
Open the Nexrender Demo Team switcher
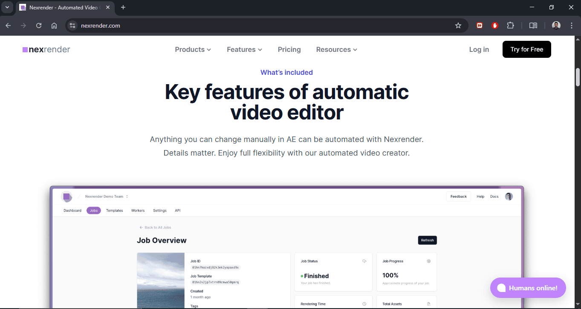[x=107, y=196]
